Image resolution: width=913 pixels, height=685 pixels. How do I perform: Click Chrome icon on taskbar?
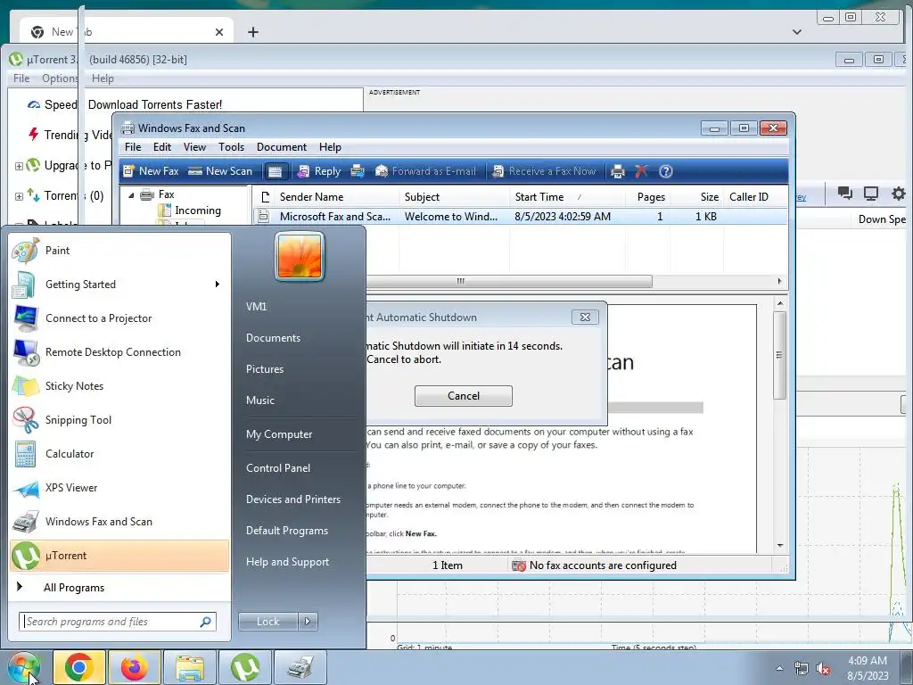click(x=79, y=667)
